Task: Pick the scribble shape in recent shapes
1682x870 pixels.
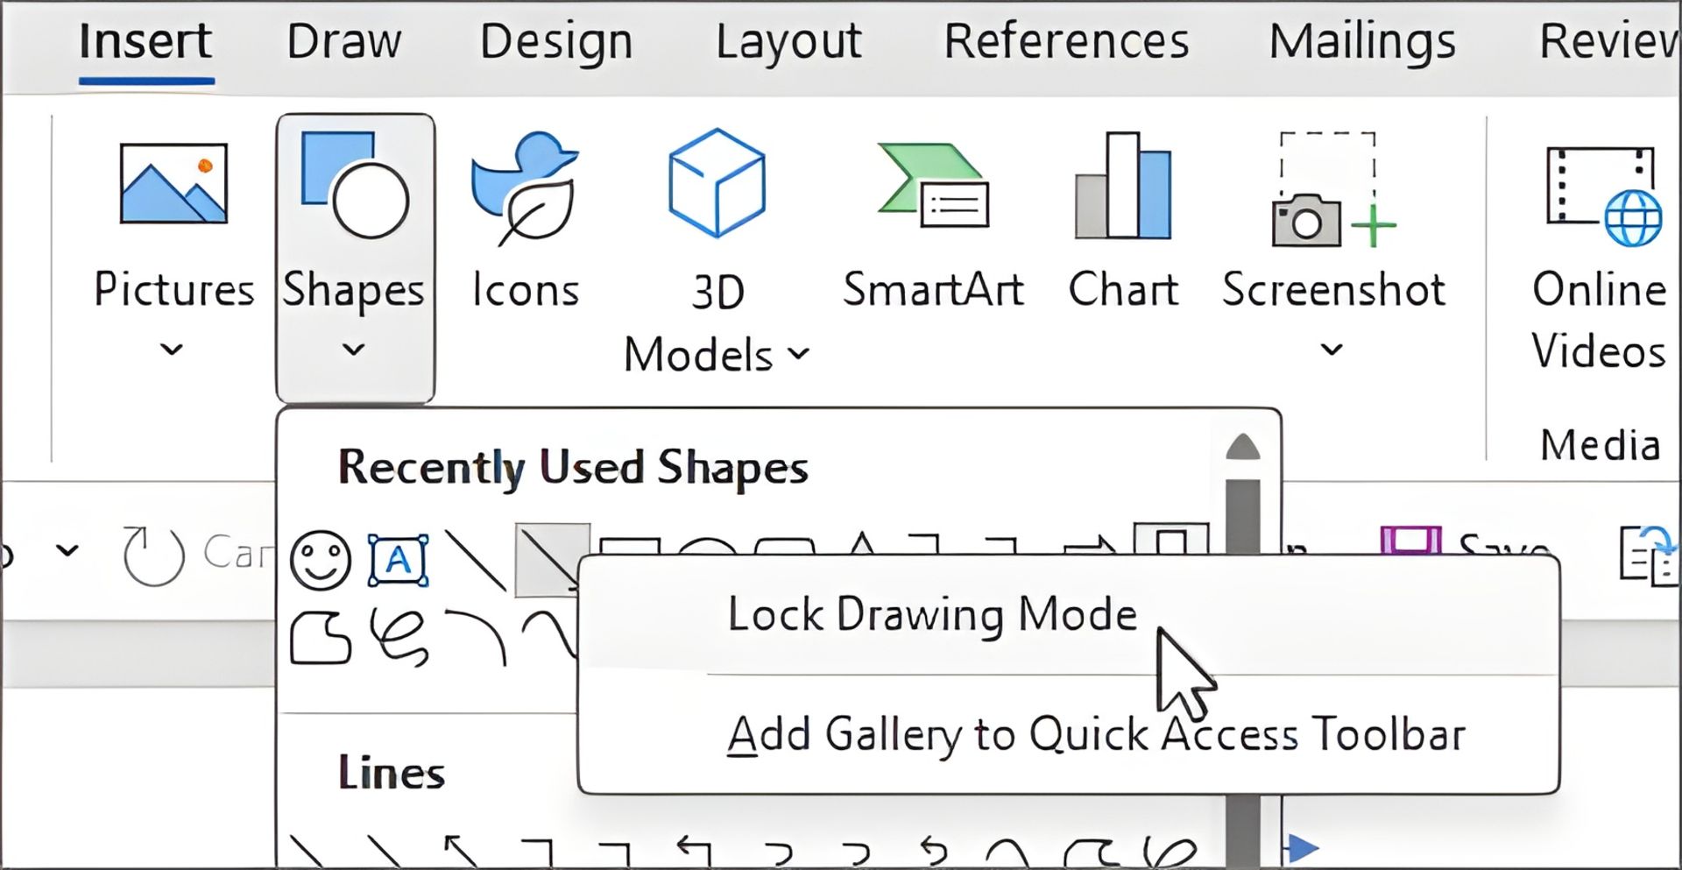Action: (399, 638)
